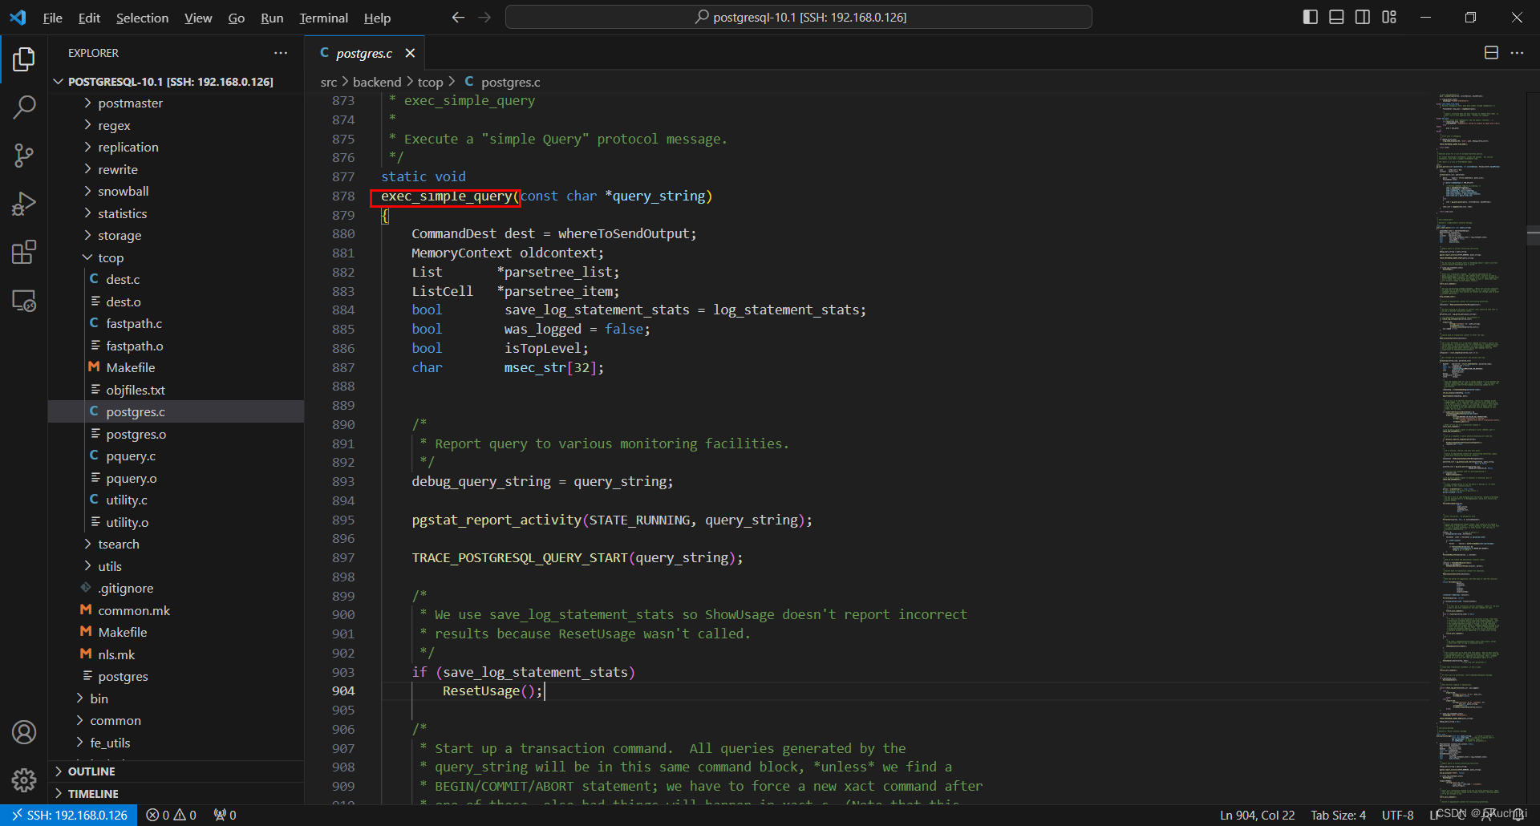Screen dimensions: 1540x826
Task: Expand the storage folder
Action: (x=120, y=236)
